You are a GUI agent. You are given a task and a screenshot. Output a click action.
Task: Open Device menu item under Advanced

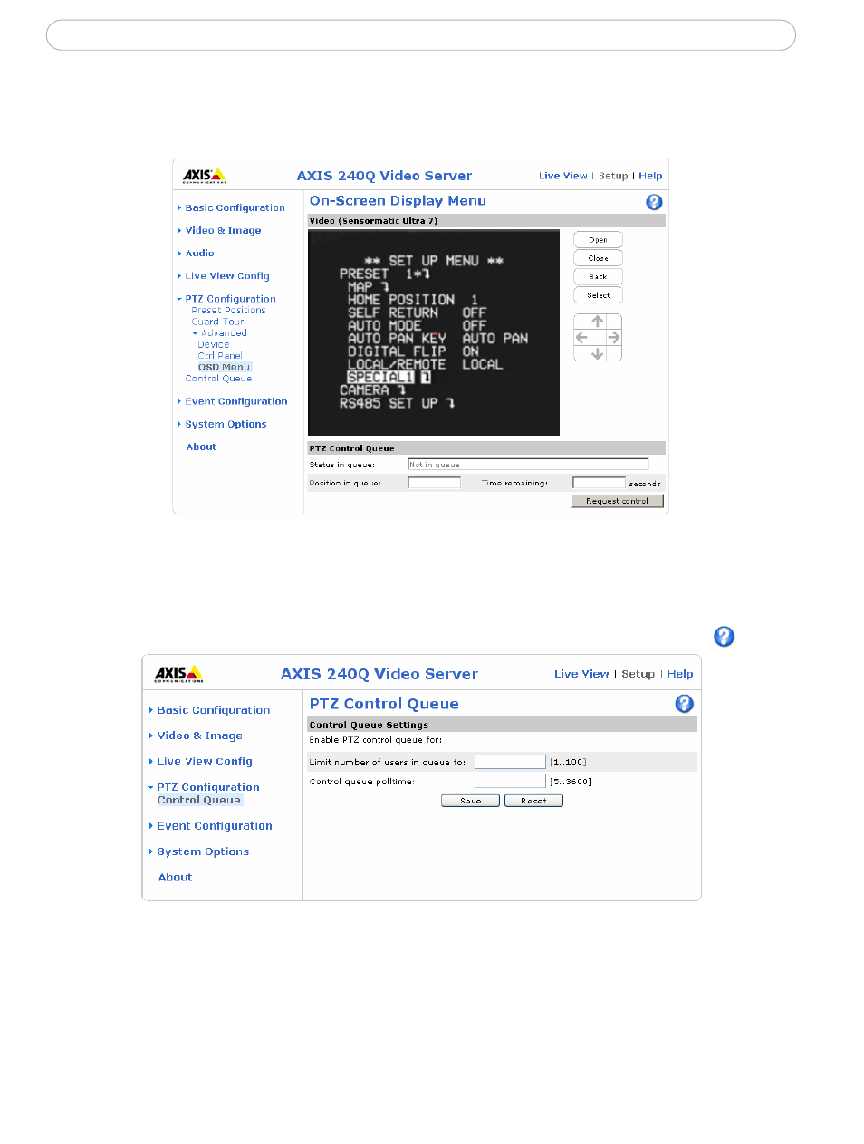pyautogui.click(x=213, y=344)
